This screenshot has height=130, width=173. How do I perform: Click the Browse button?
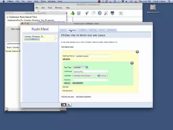click(x=104, y=76)
